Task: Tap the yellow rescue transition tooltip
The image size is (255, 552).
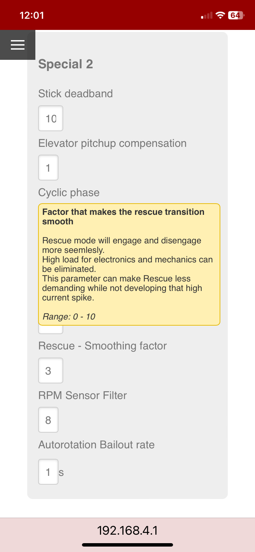Action: [x=129, y=264]
